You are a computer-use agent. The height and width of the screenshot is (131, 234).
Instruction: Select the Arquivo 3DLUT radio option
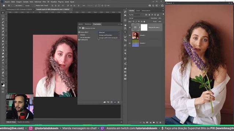(79, 32)
